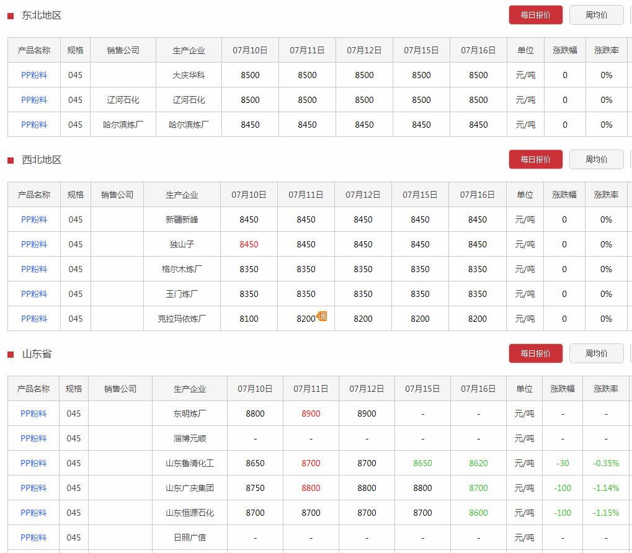The image size is (632, 553).
Task: Open PP粉料 link for 玉门炼厂 row
Action: pos(34,294)
